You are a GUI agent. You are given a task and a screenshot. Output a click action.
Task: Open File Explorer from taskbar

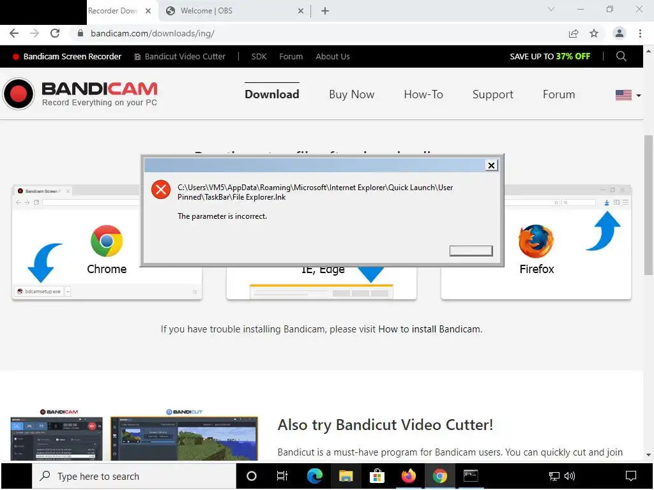[346, 476]
